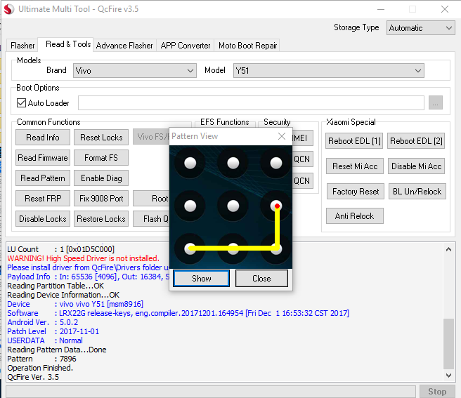Click the QcFire Ver. 3.5 log line

tap(33, 377)
